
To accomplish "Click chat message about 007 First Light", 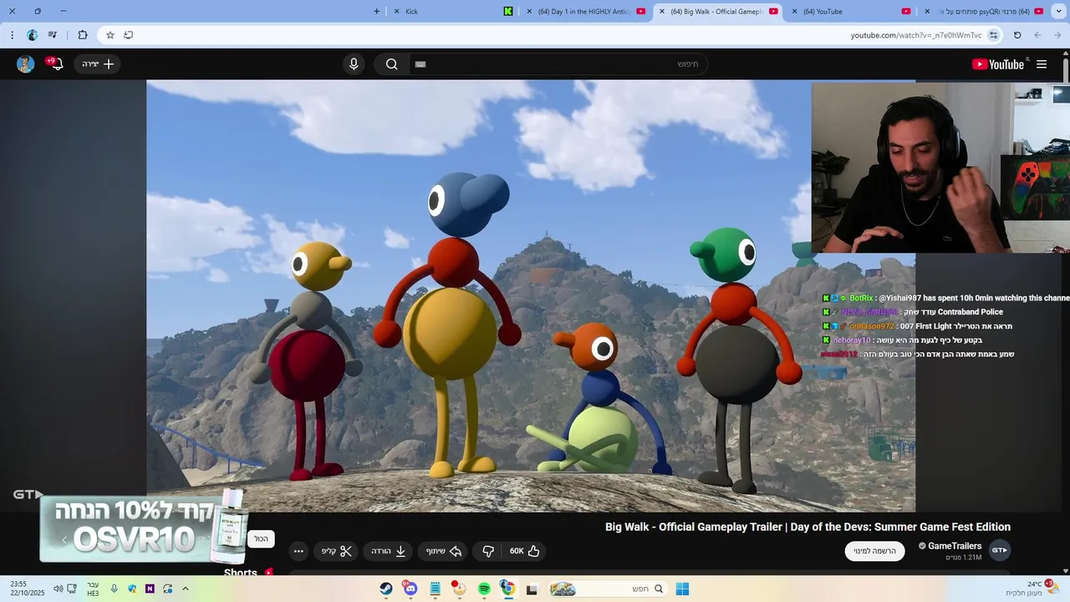I will 917,326.
